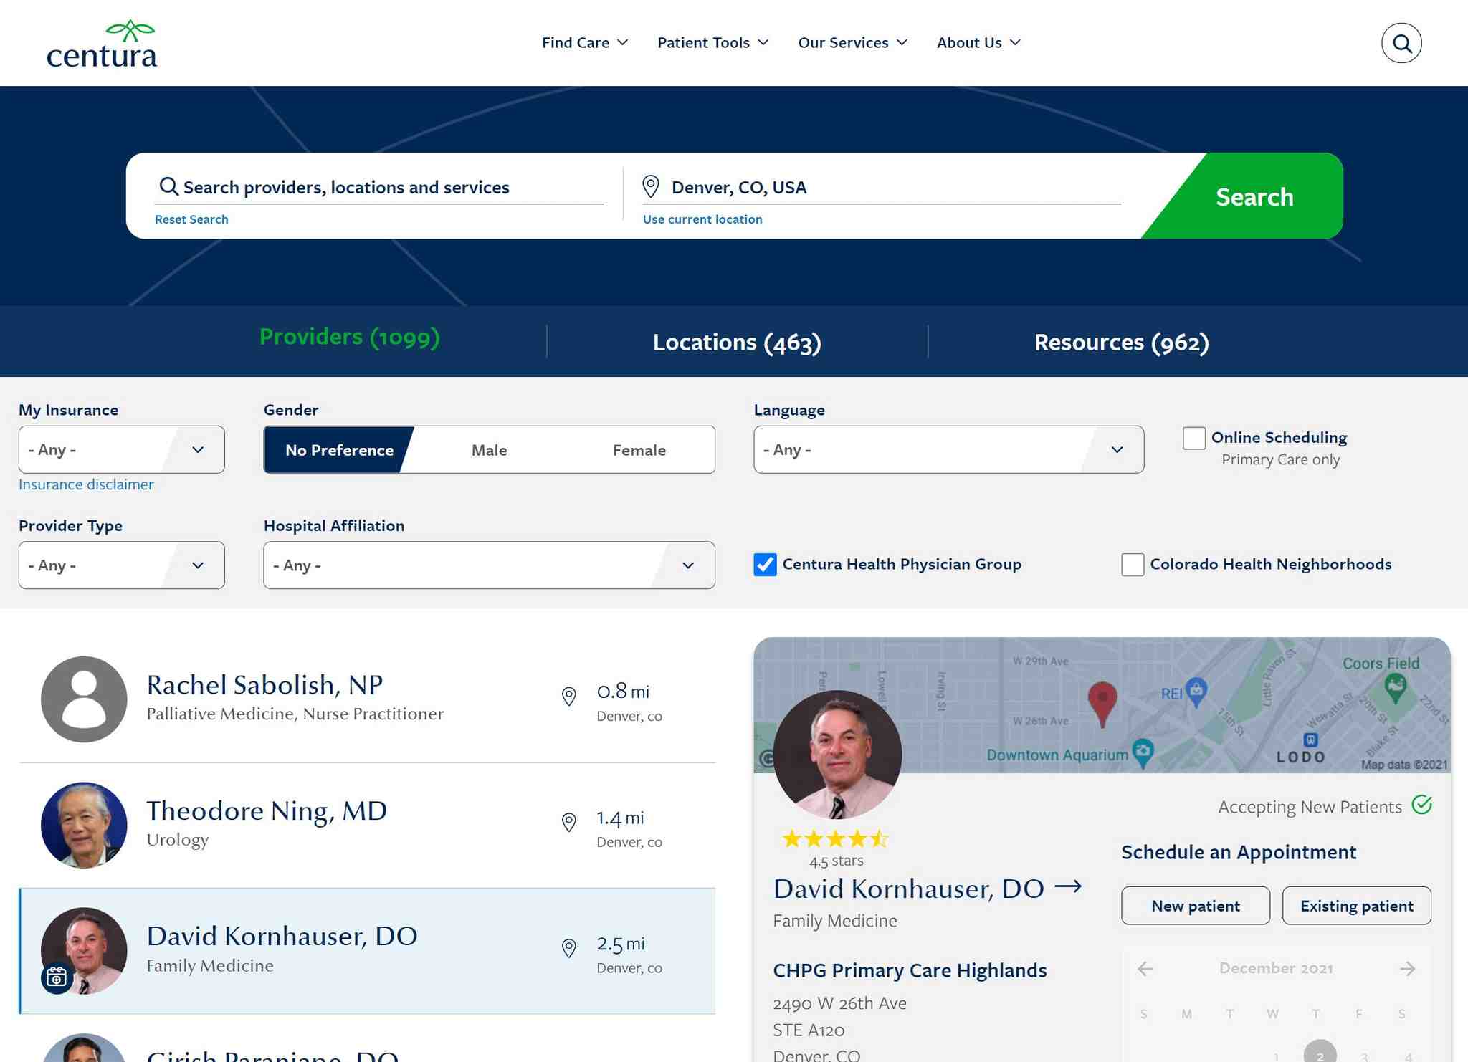Expand the Find Care menu
Screen dimensions: 1468x1062
585,43
